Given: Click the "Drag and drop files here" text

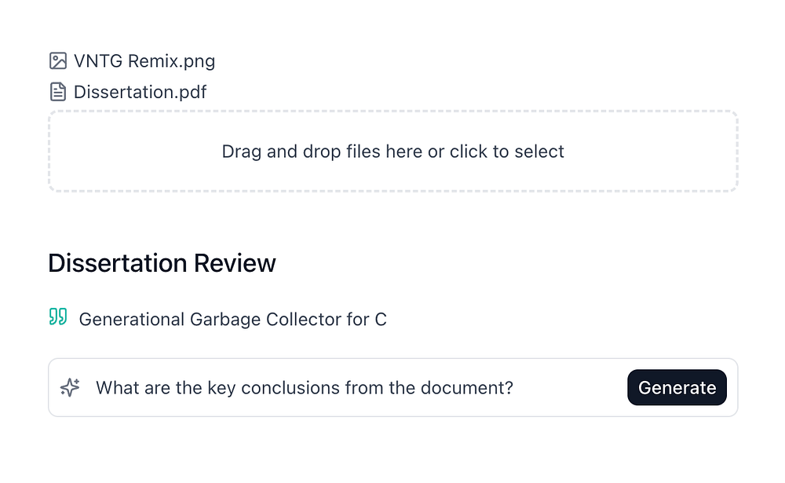Looking at the screenshot, I should [x=322, y=152].
